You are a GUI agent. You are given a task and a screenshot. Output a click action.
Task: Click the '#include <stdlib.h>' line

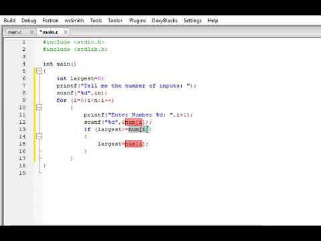75,50
